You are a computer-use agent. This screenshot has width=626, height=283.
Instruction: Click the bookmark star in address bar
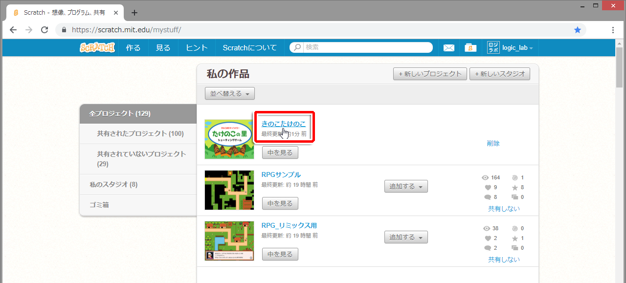tap(578, 30)
